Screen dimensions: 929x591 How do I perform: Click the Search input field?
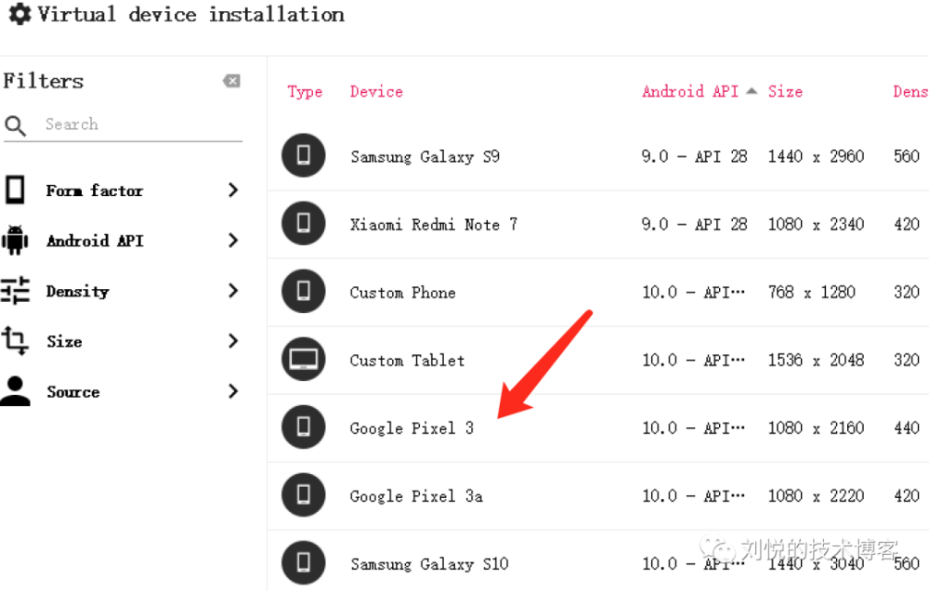130,124
